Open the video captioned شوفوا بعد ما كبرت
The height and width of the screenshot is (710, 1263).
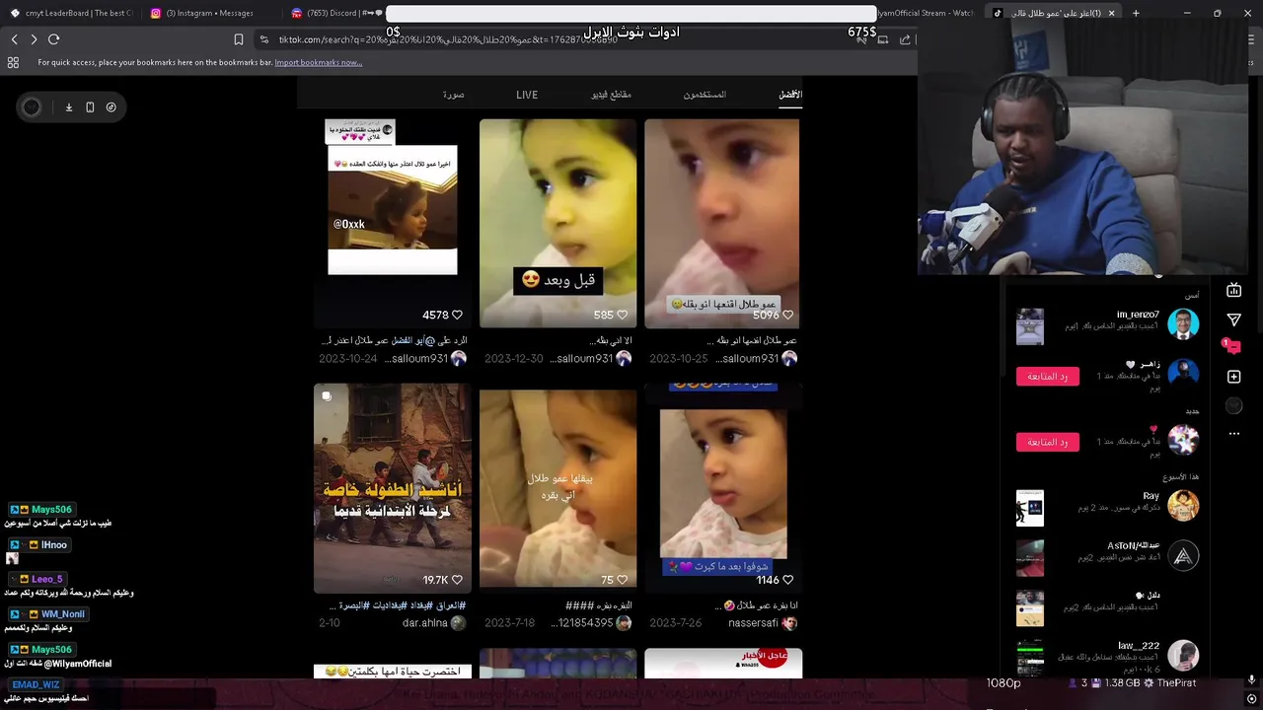(x=722, y=488)
